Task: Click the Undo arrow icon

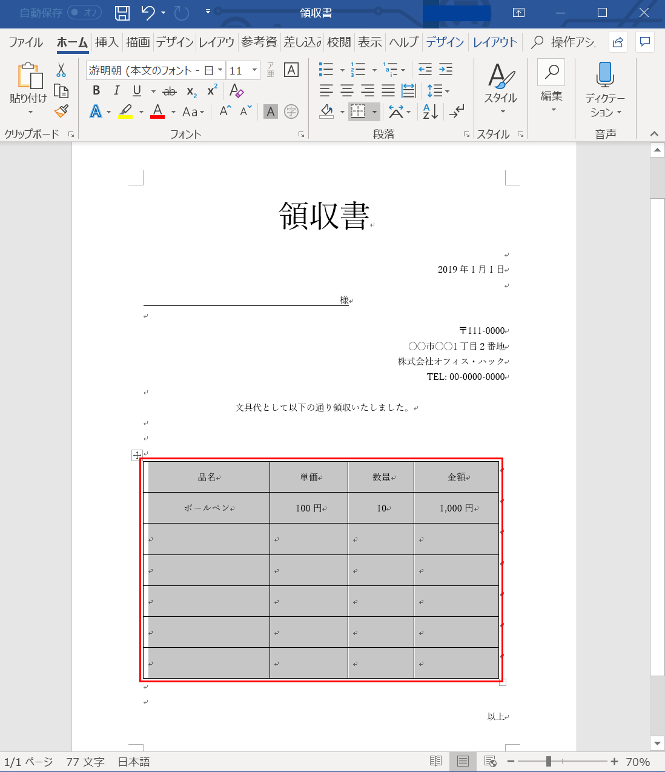Action: [x=148, y=13]
